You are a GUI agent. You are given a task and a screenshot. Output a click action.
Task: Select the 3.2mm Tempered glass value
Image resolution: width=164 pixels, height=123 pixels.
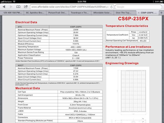pos(80,105)
